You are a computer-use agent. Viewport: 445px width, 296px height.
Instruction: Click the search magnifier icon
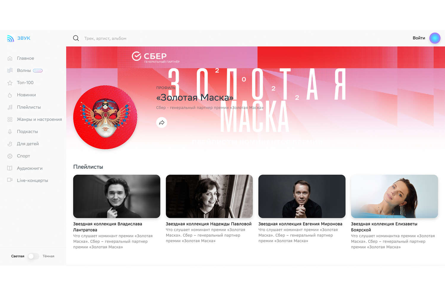(x=76, y=38)
